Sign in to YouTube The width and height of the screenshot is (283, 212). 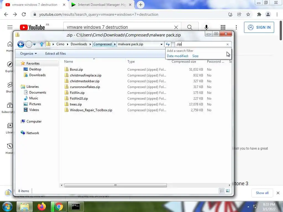[x=259, y=27]
